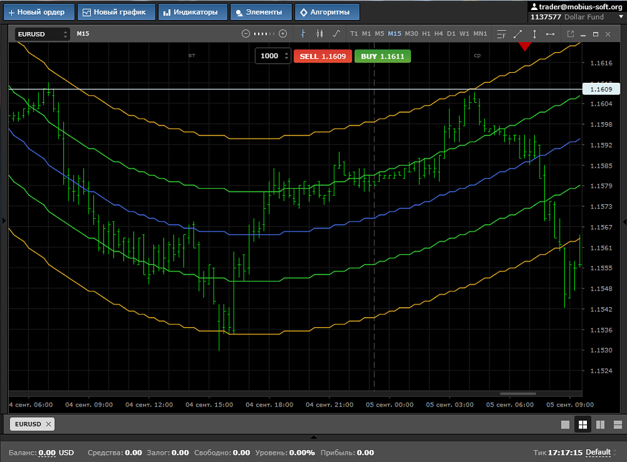Select the MN1 timeframe
This screenshot has width=627, height=462.
480,33
